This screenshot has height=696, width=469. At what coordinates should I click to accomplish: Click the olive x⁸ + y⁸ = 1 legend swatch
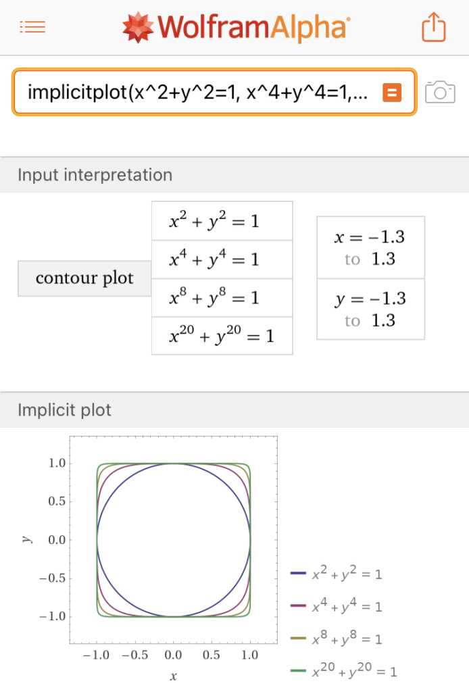click(x=299, y=639)
